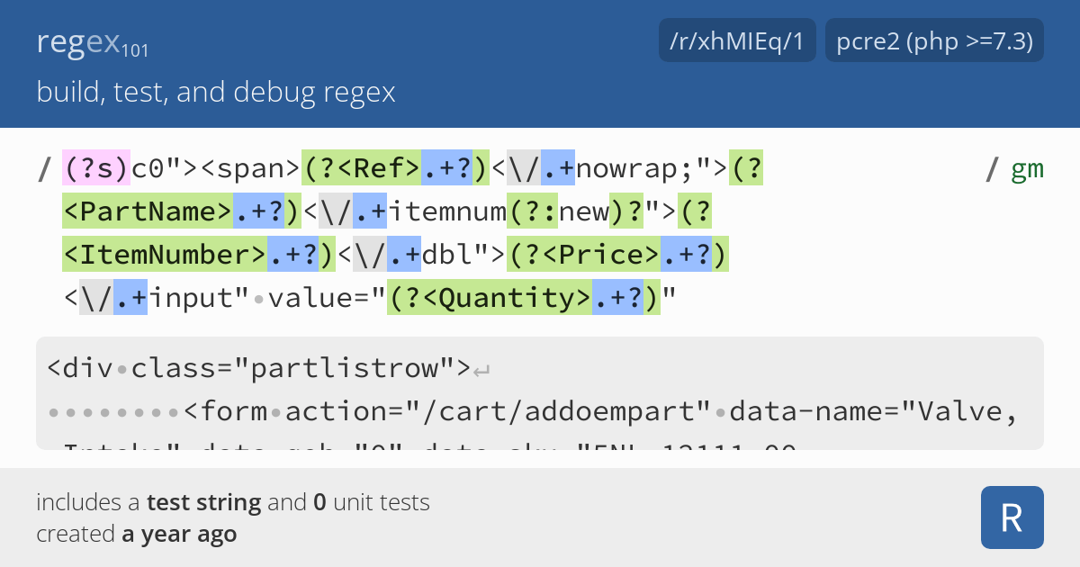Click the closing slash delimiter before gm
Image resolution: width=1080 pixels, height=567 pixels.
click(992, 168)
